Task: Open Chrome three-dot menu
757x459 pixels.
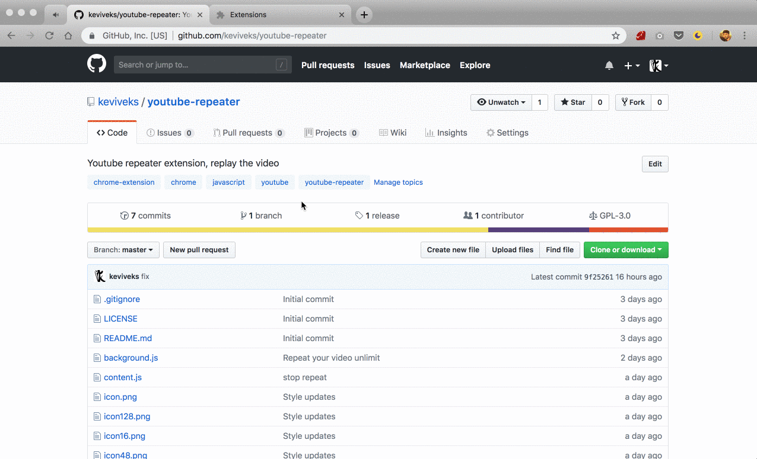Action: [745, 36]
